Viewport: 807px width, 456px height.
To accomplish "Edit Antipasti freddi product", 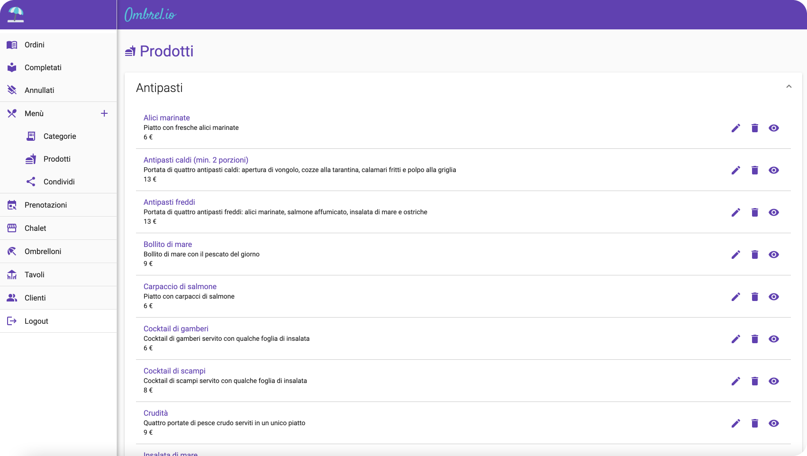I will 736,212.
